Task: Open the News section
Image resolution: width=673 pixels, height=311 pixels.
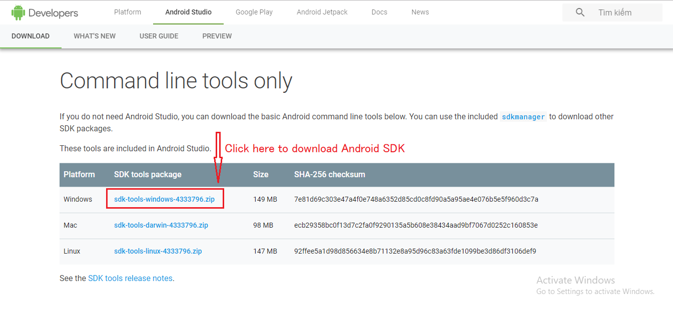Action: click(420, 12)
